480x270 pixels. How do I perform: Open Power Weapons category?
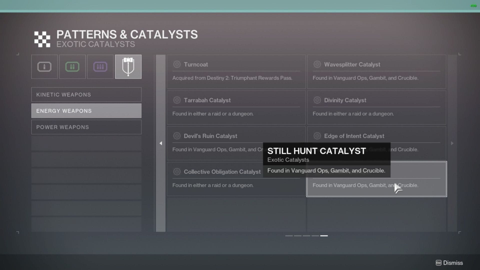86,127
